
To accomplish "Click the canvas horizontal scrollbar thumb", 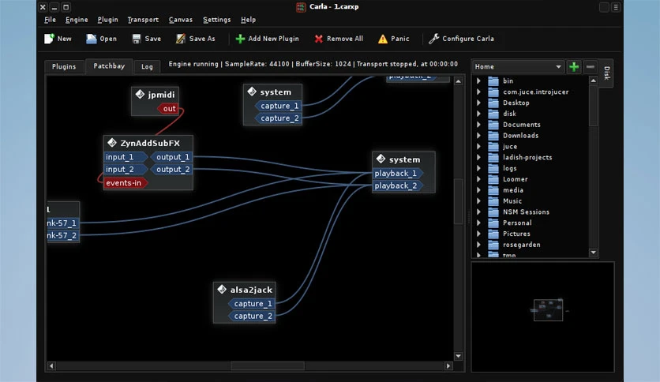I will pos(268,366).
